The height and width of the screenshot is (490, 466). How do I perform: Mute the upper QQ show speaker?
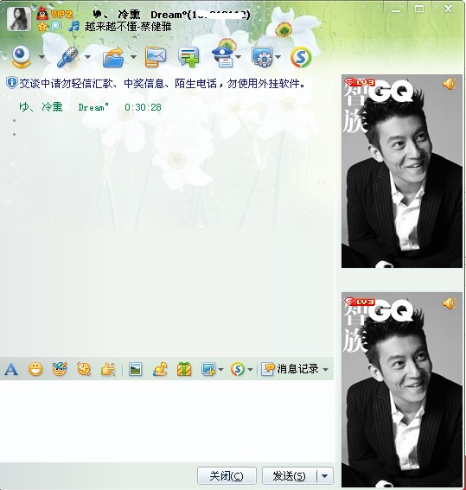pos(450,84)
